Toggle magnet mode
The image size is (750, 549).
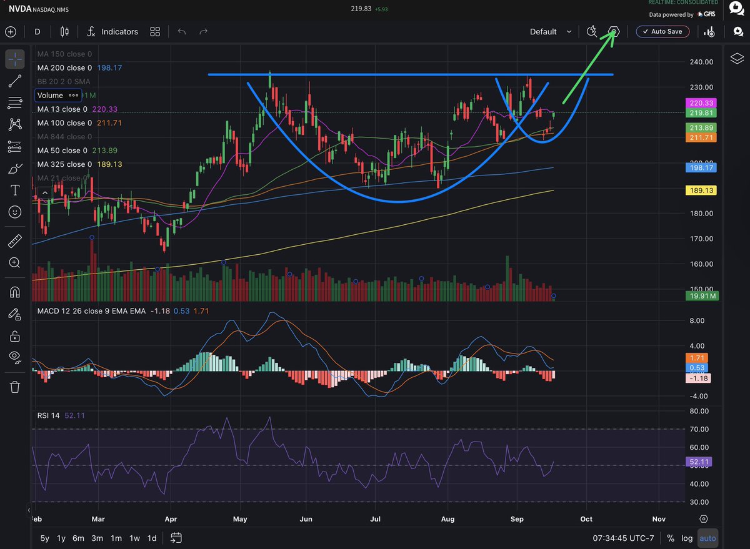click(x=15, y=292)
